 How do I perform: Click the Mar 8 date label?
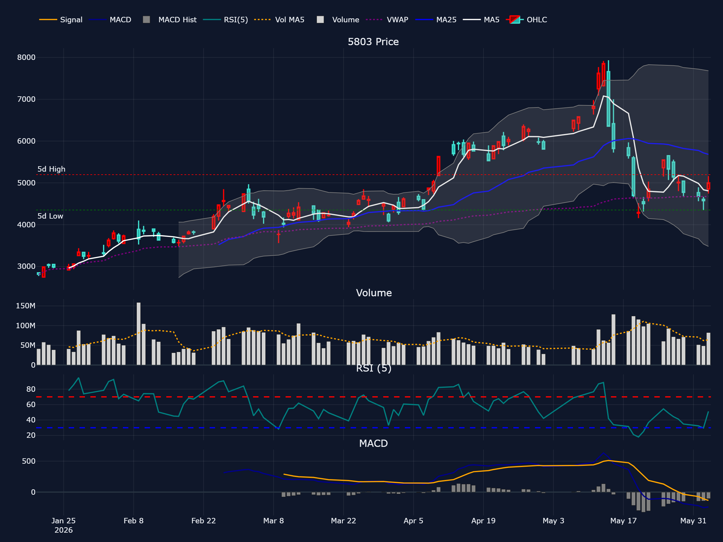(273, 521)
